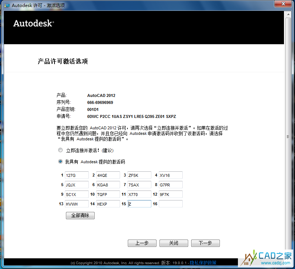
Task: Click the 关闭 (Close) button
Action: tap(174, 243)
